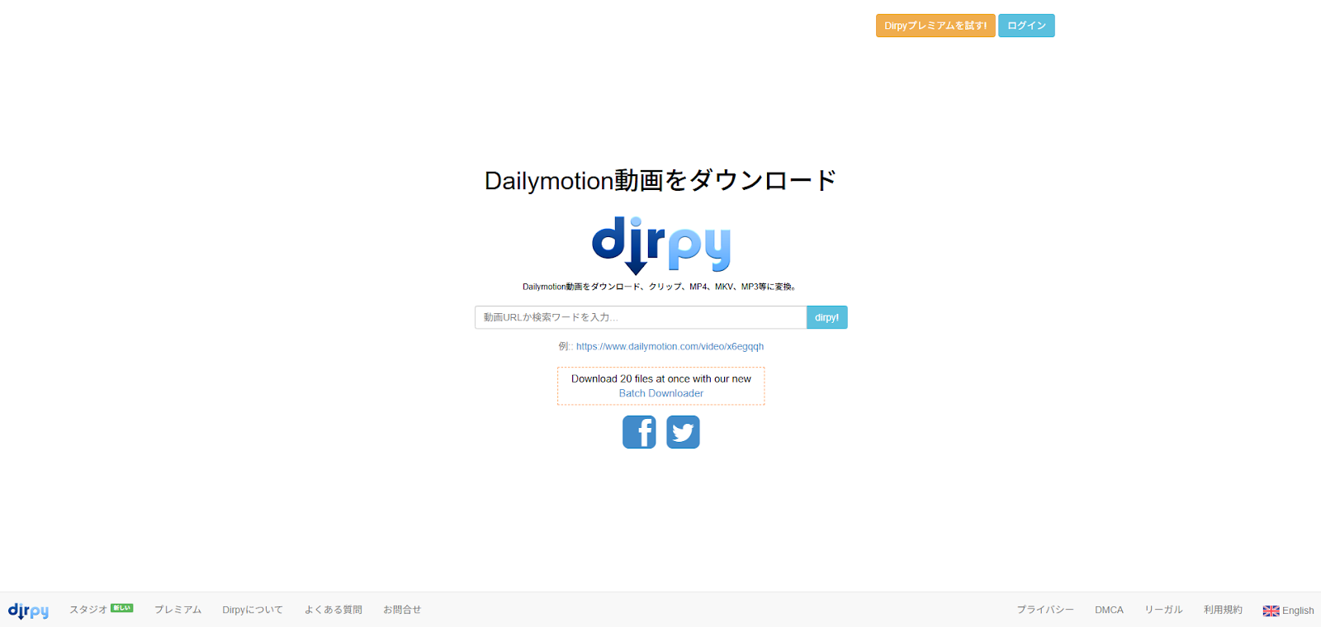The image size is (1321, 627).
Task: Click the MP4、MKV、MP3 description text under the logo
Action: click(660, 287)
